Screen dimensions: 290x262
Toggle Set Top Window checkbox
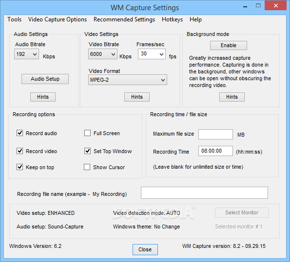click(x=87, y=151)
